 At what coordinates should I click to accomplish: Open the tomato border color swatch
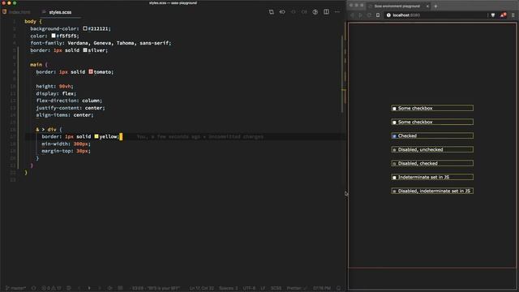click(91, 71)
